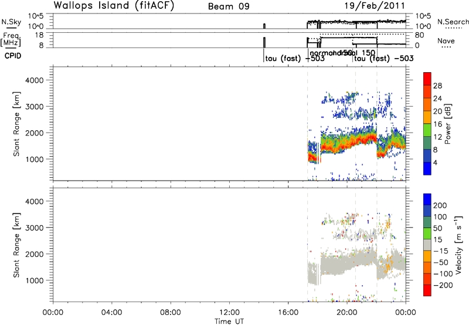The width and height of the screenshot is (469, 325).
Task: Click the "10^5" tick next to N.Sky
Action: (x=36, y=16)
